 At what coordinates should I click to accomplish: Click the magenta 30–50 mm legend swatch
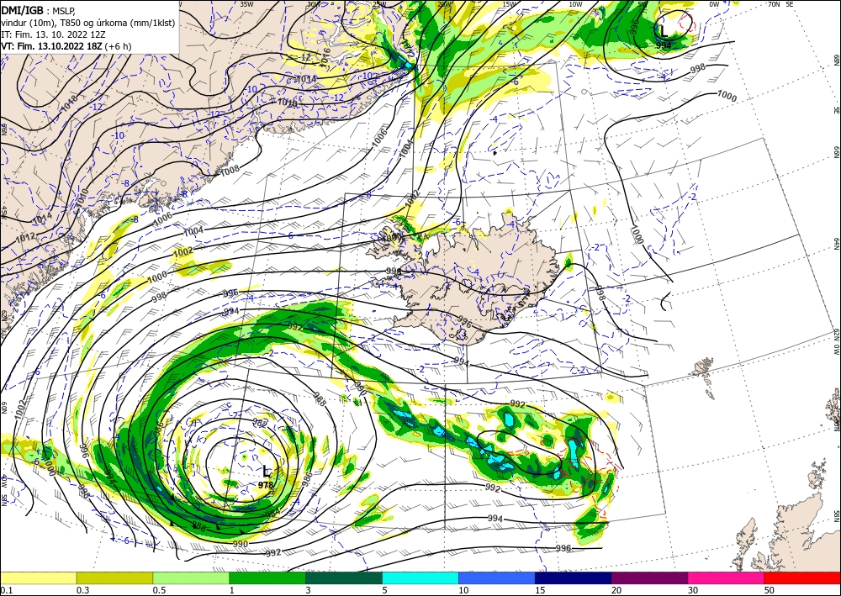click(x=727, y=578)
